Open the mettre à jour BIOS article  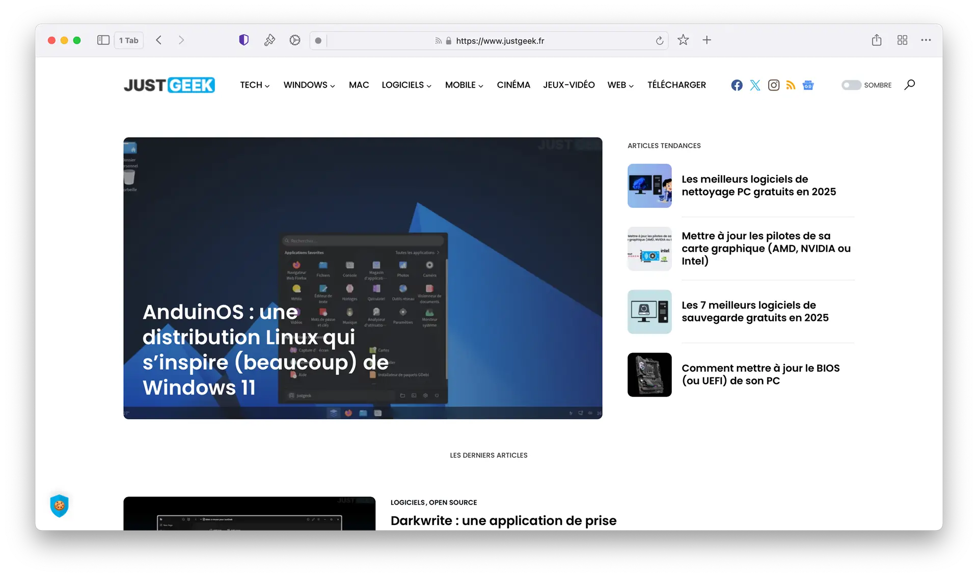tap(760, 374)
